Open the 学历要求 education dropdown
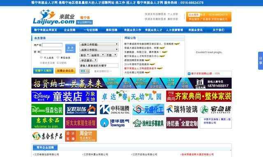 (88, 60)
